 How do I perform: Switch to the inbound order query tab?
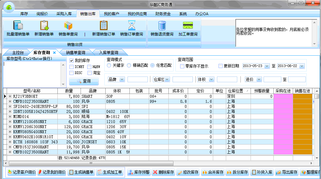tap(108, 53)
